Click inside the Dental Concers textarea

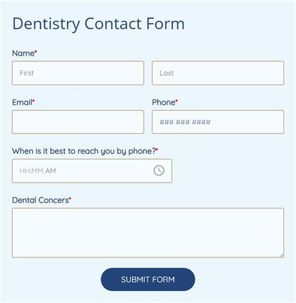coord(148,233)
